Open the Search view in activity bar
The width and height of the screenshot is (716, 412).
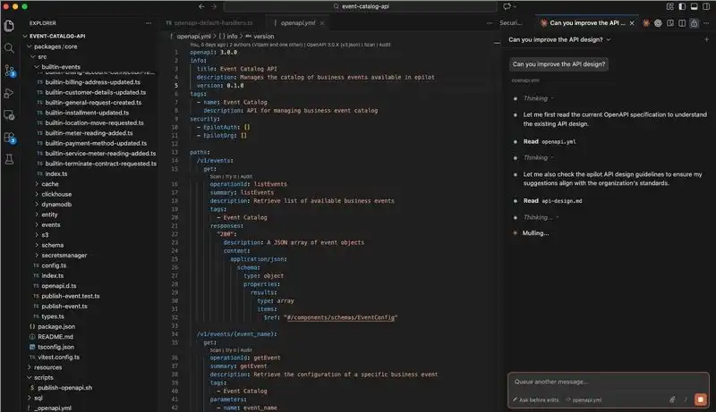tap(9, 48)
